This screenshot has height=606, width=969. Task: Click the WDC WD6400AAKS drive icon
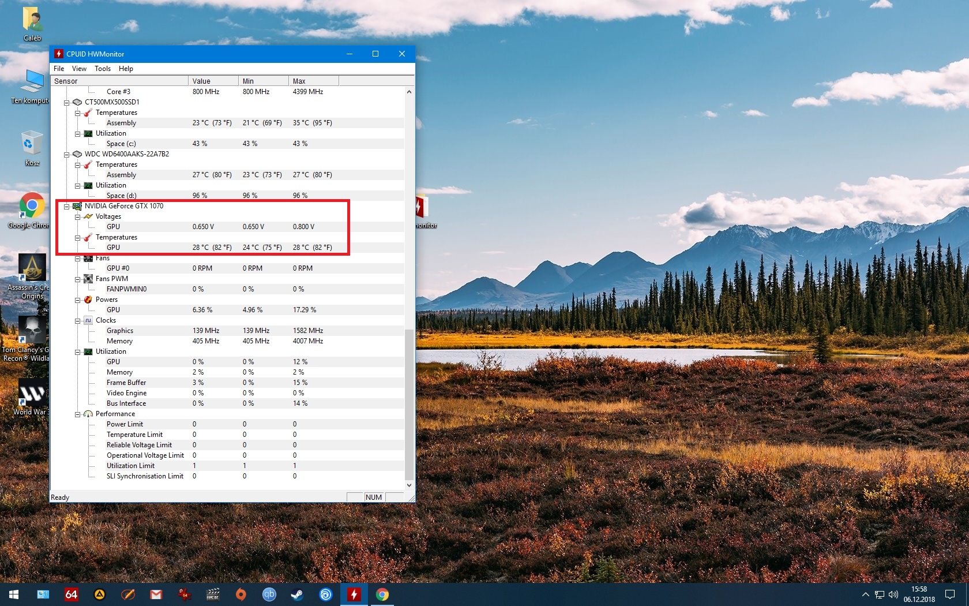click(x=77, y=154)
